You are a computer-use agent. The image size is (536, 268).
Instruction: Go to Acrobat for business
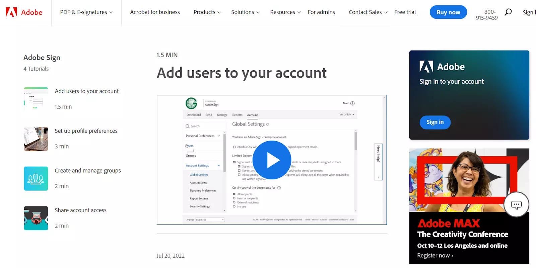click(x=155, y=12)
